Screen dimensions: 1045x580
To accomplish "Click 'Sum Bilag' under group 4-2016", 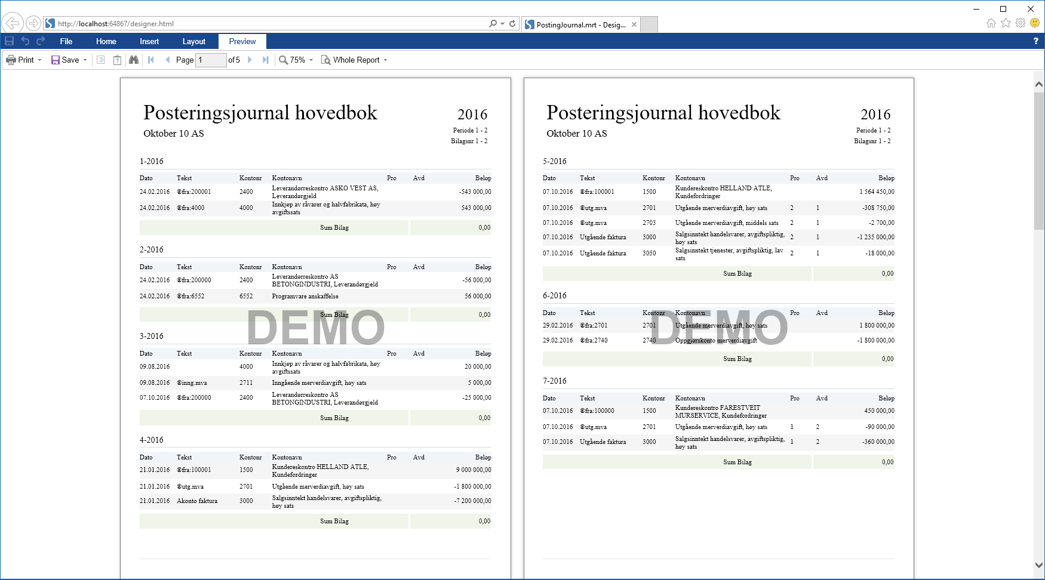I will (334, 522).
